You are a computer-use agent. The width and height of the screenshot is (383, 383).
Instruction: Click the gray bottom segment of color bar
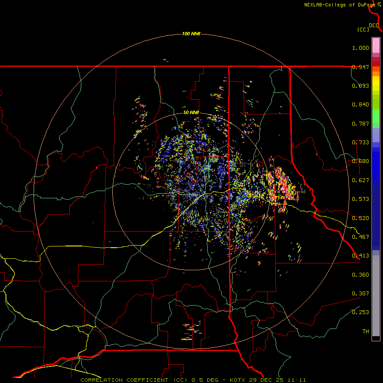[376, 296]
